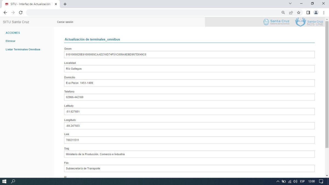Click the browser back arrow
The width and height of the screenshot is (329, 185).
5,13
